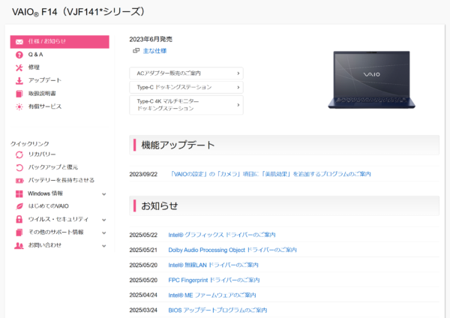Click the 取扱説明書 book icon
The height and width of the screenshot is (318, 450).
(x=19, y=94)
